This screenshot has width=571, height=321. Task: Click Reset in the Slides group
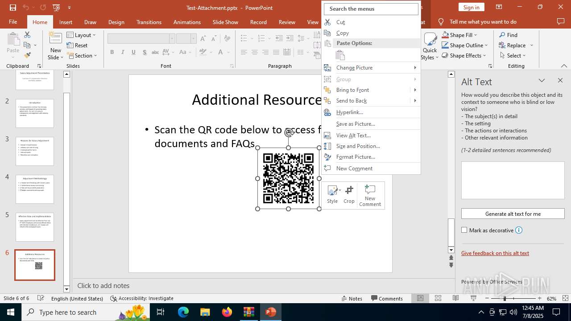pos(77,45)
